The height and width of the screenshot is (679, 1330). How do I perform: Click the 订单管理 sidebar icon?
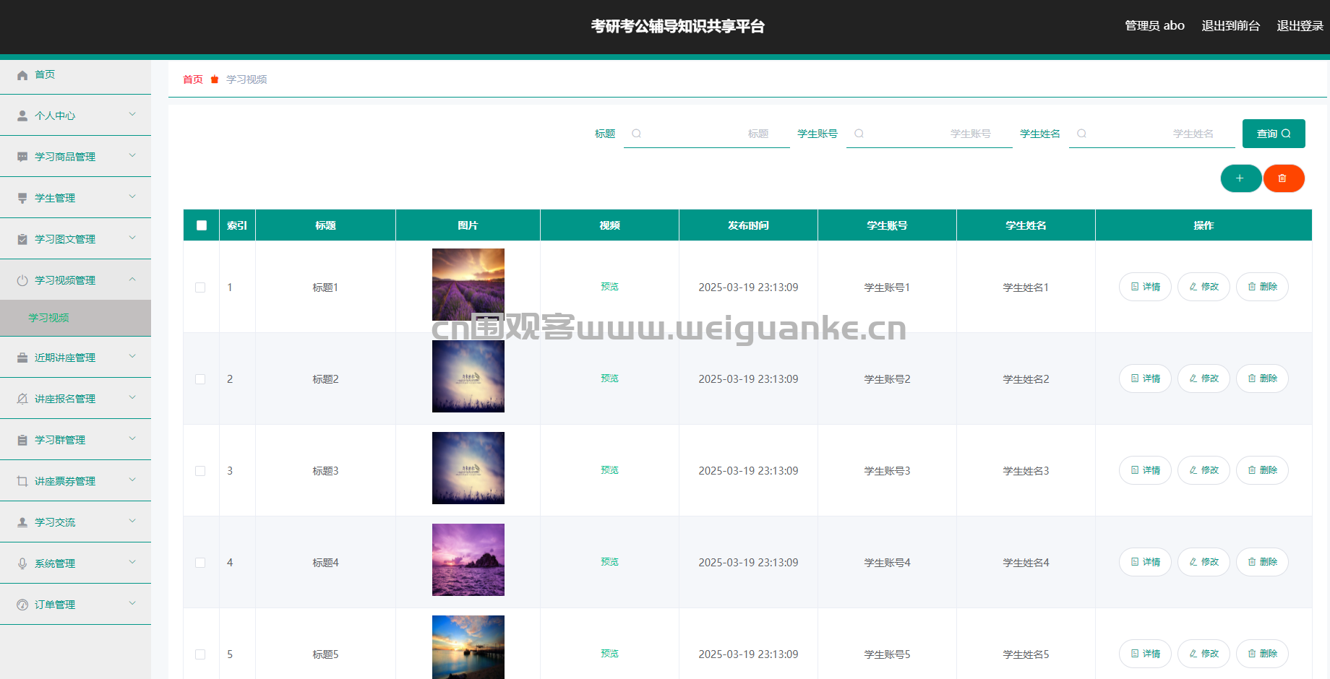(22, 605)
